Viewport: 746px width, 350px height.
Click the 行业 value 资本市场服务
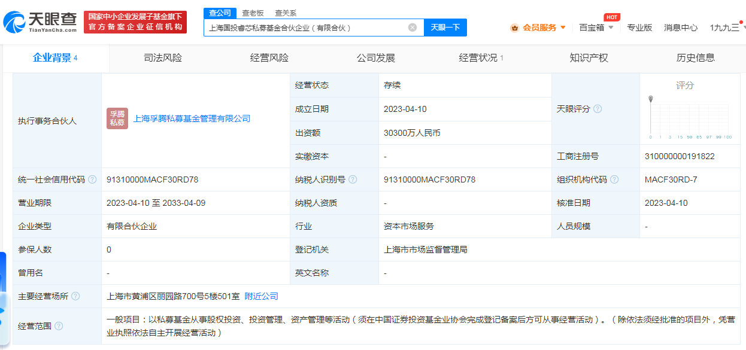(409, 226)
